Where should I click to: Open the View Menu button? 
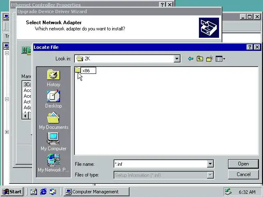pyautogui.click(x=220, y=59)
